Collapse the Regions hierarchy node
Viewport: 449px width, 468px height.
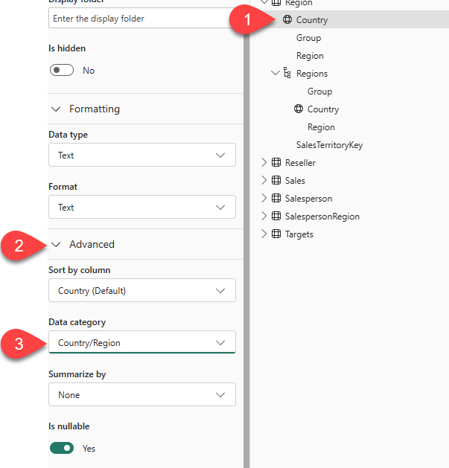pyautogui.click(x=276, y=74)
